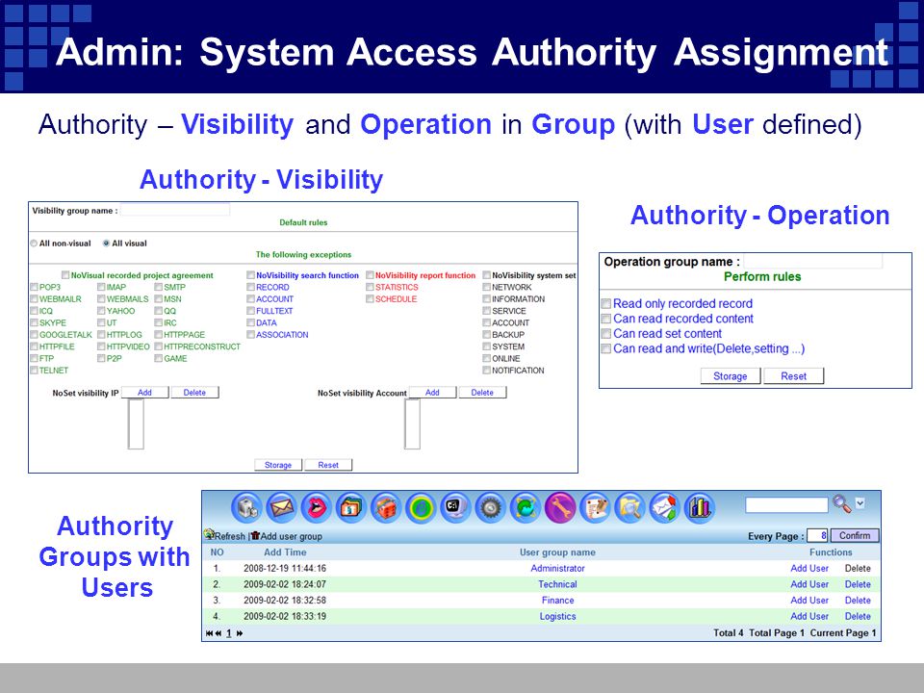Click the Confirm button
Viewport: 924px width, 693px height.
(x=855, y=536)
